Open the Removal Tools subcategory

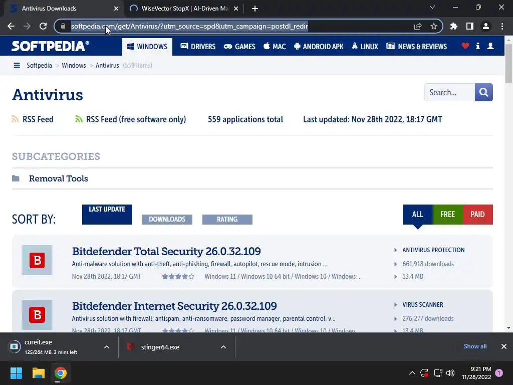[x=59, y=178]
